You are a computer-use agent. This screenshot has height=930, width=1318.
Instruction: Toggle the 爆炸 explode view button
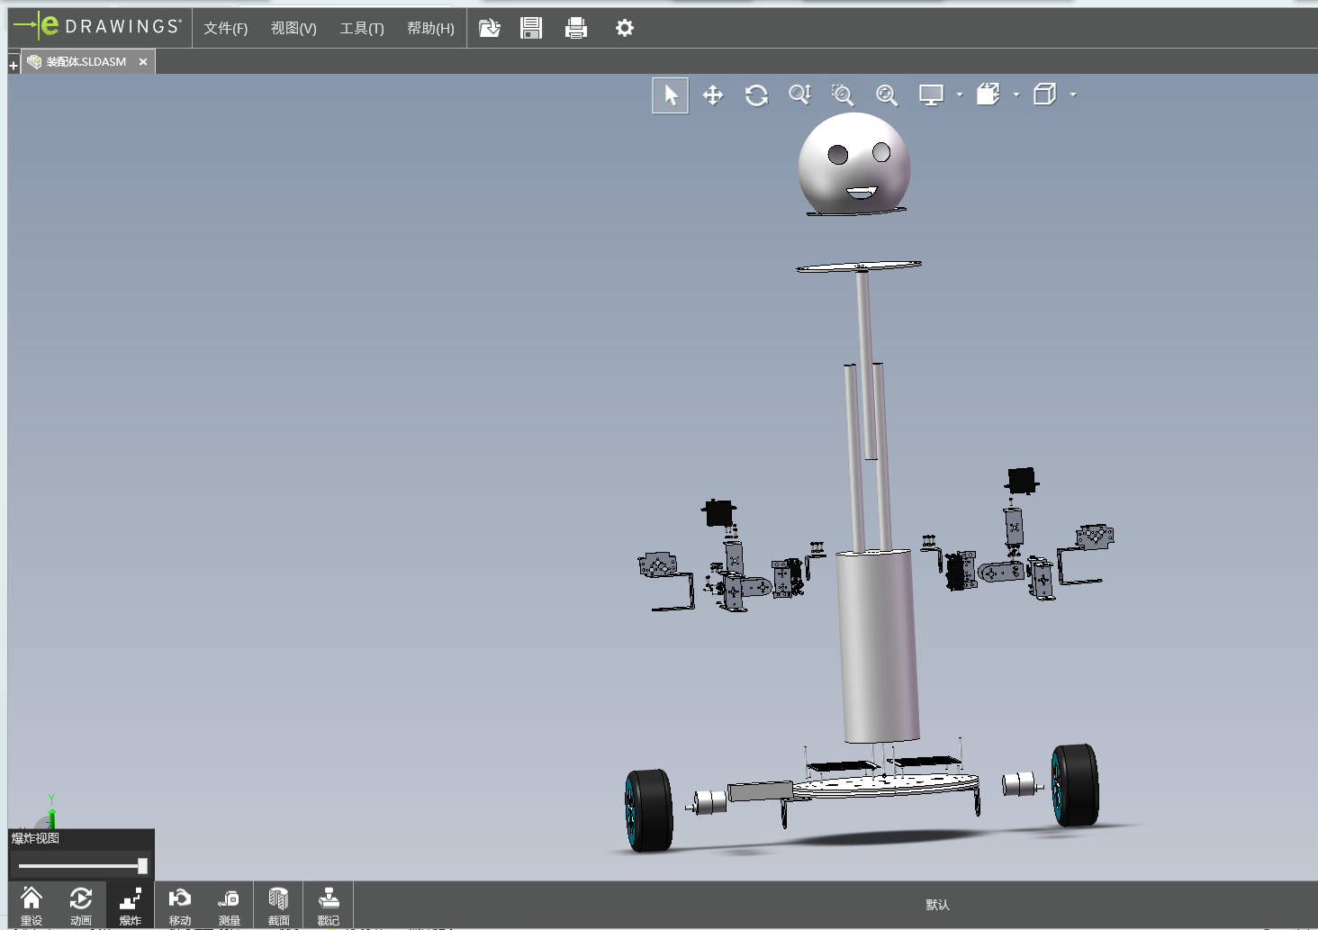coord(131,905)
